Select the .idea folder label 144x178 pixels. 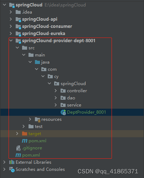pyautogui.click(x=27, y=12)
